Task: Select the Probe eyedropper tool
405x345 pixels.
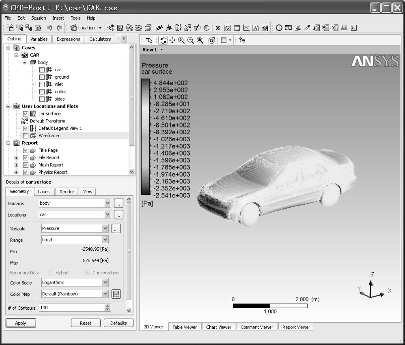Action: coord(307,28)
